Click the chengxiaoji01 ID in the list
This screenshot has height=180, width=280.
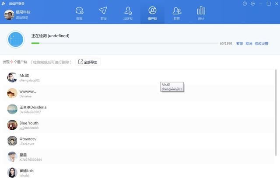tap(29, 80)
